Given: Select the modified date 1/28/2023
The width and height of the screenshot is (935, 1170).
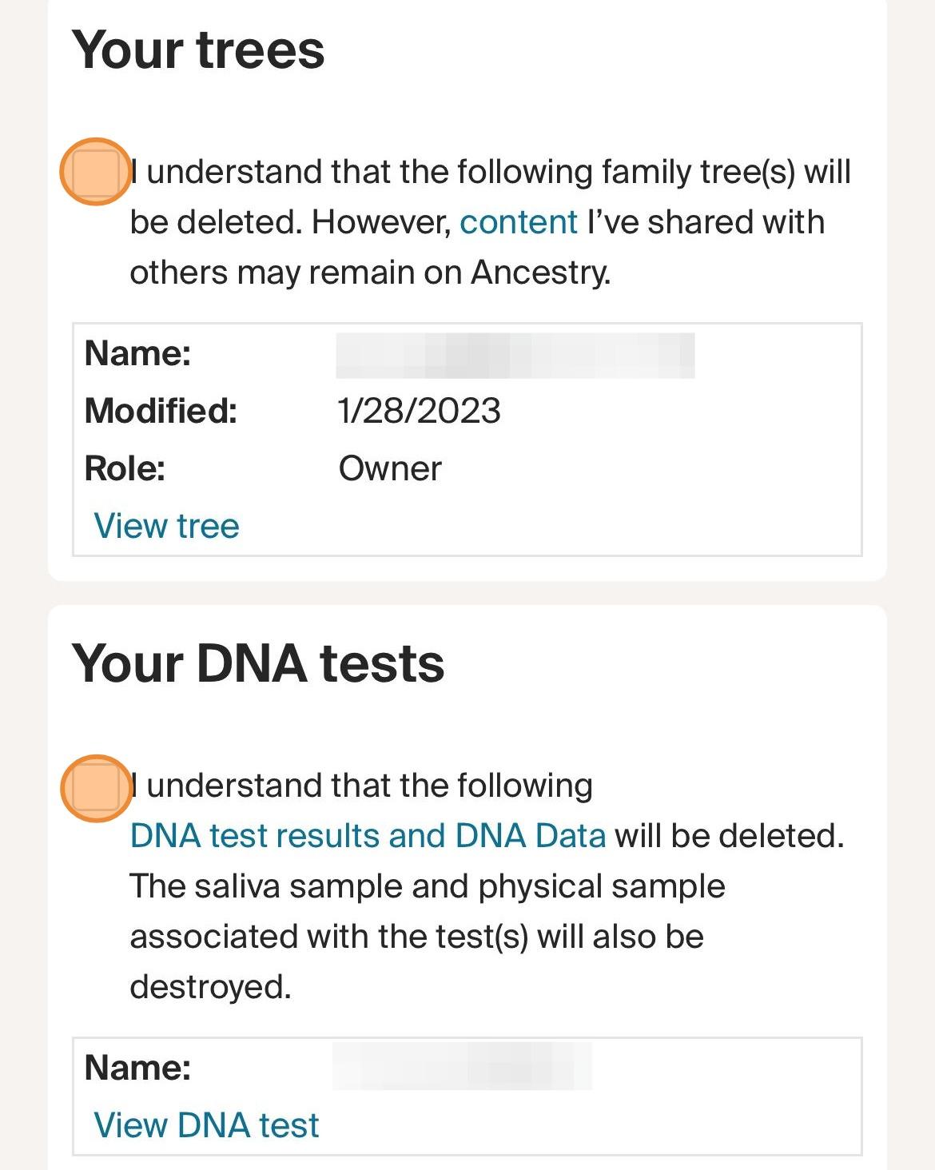Looking at the screenshot, I should click(419, 411).
